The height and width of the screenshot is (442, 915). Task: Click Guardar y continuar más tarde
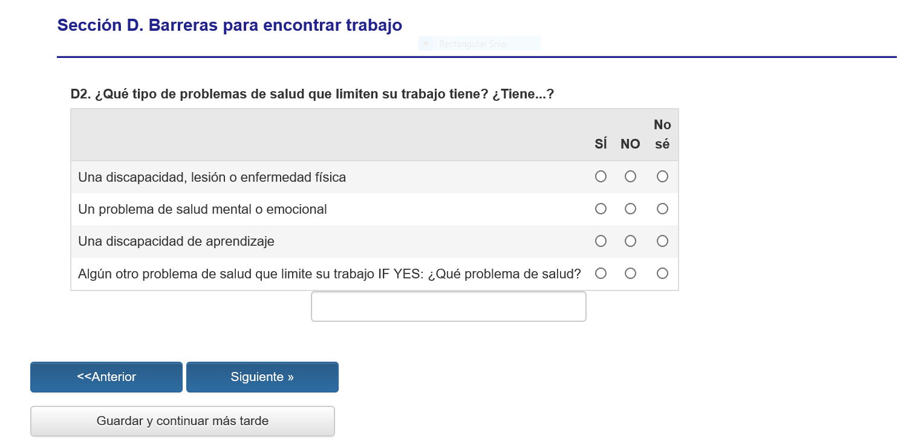click(182, 421)
